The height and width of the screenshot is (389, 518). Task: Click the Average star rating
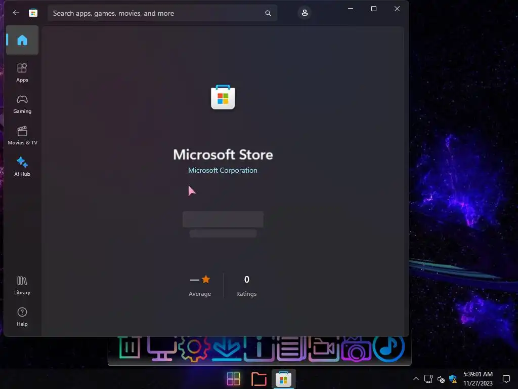[200, 286]
